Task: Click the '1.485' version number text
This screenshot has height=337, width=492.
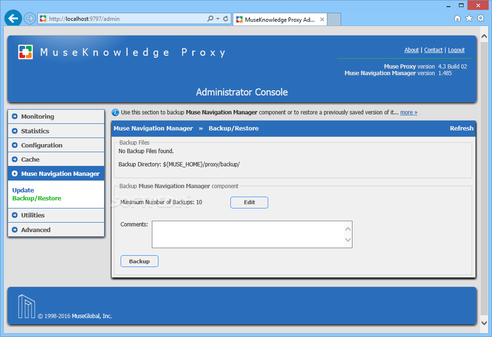Action: (445, 73)
